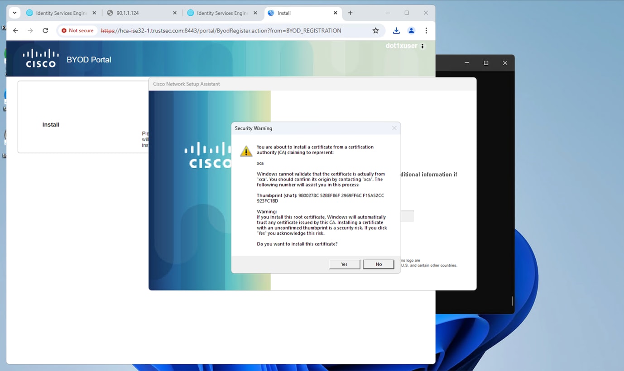Click No in Security Warning dialog
This screenshot has width=624, height=371.
coord(379,264)
